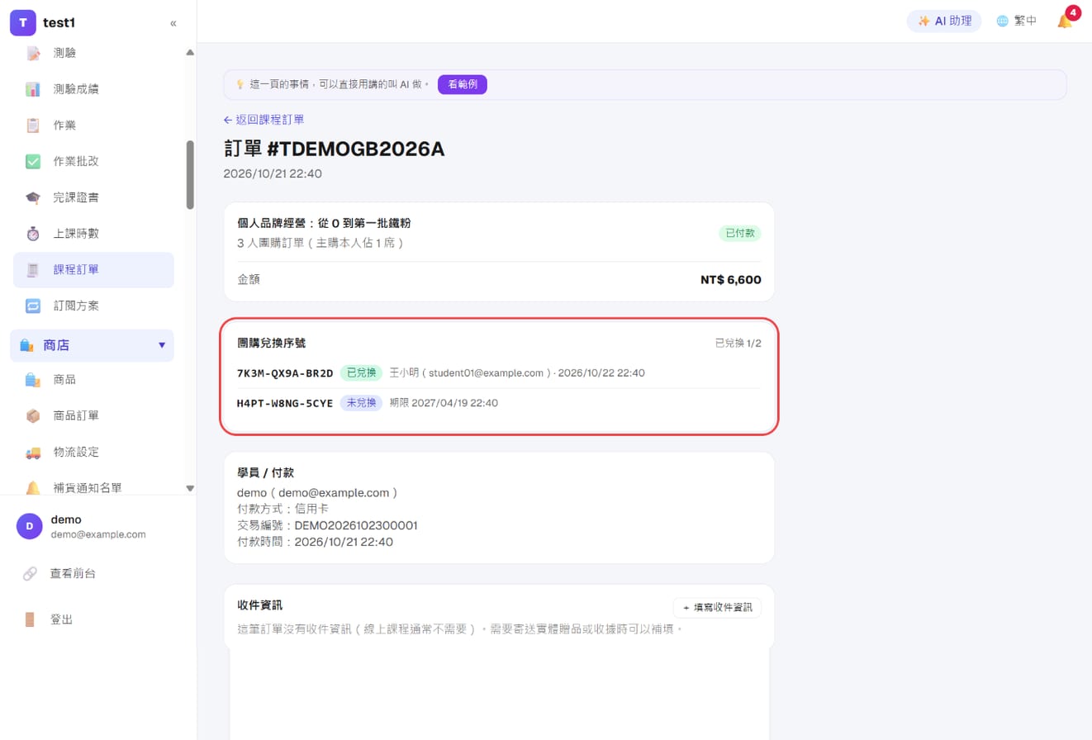Open the AI 助理 assistant button
This screenshot has height=740, width=1092.
point(944,21)
